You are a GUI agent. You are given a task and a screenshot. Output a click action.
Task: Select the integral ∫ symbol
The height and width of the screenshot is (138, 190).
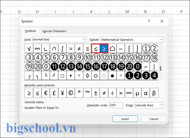[x=62, y=49]
